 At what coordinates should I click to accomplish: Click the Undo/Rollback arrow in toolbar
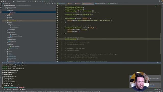[54, 1]
